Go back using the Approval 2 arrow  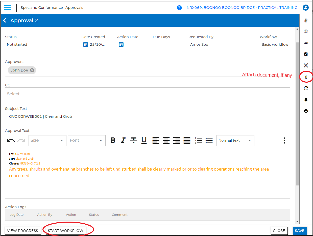5,20
